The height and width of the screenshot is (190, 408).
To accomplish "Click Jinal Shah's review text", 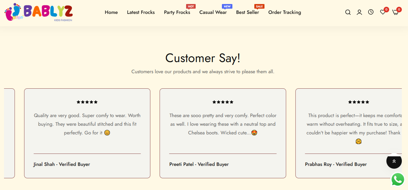I will click(x=87, y=124).
